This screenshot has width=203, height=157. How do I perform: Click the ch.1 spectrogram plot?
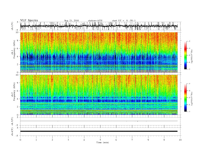(x=99, y=52)
